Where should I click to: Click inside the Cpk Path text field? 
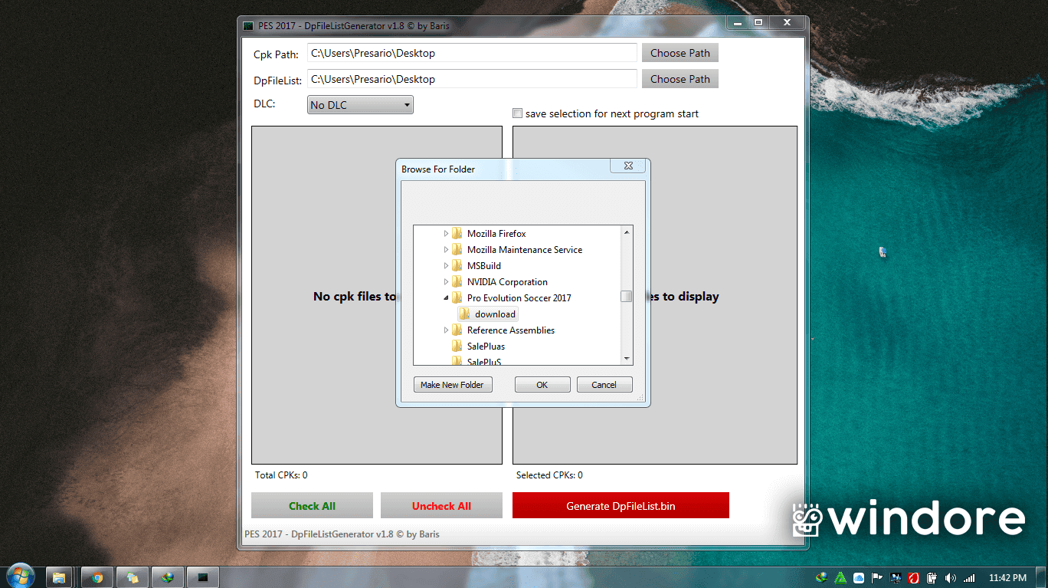point(473,53)
